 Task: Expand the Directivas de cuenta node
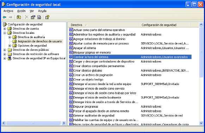click(5, 29)
